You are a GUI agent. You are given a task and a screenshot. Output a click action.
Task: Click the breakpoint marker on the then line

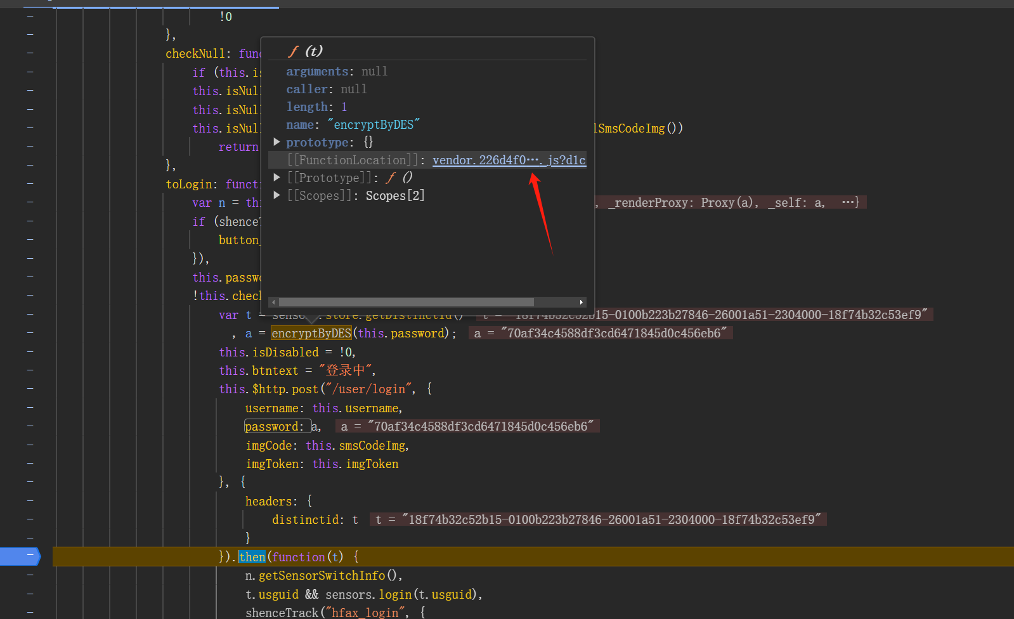coord(20,556)
